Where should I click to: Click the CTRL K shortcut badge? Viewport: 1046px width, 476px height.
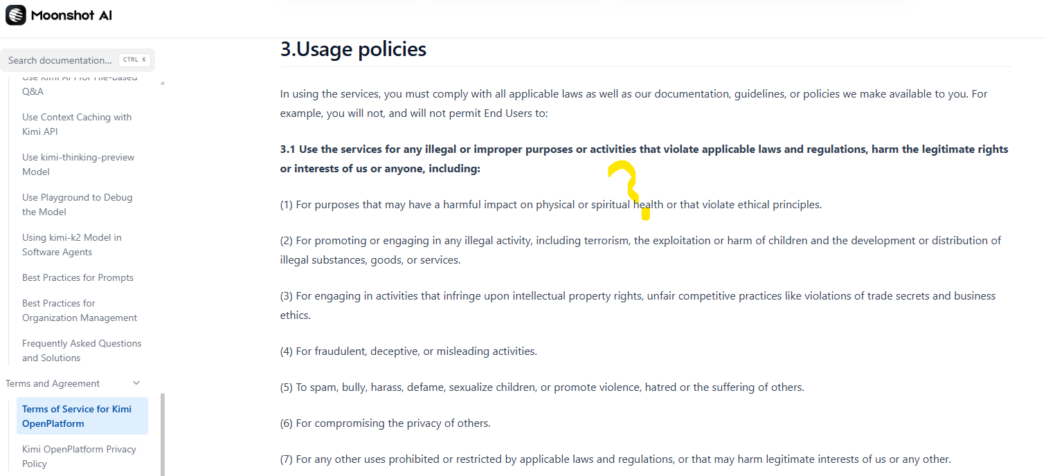[134, 60]
